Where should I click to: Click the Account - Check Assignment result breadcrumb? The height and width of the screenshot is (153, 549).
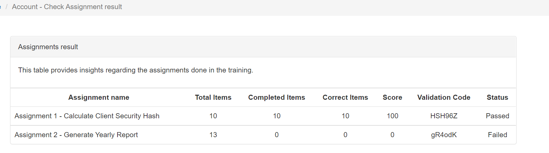pyautogui.click(x=67, y=7)
